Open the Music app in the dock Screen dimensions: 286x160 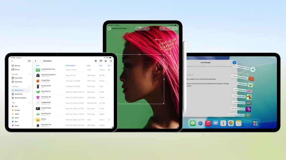click(208, 123)
